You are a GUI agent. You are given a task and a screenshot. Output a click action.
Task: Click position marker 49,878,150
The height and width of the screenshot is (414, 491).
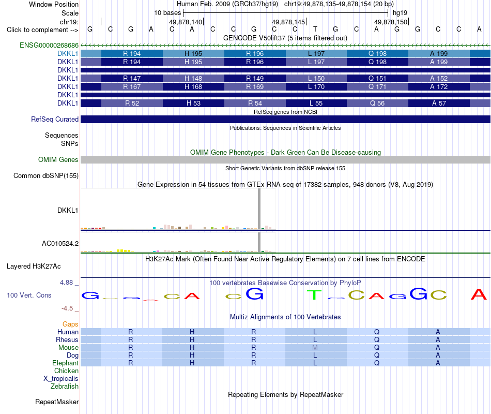391,22
